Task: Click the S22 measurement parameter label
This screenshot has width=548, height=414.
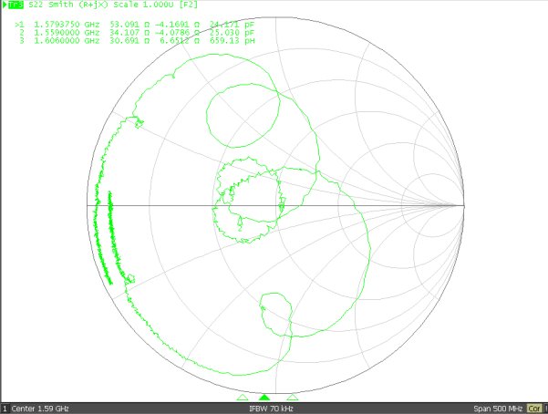Action: [x=36, y=5]
